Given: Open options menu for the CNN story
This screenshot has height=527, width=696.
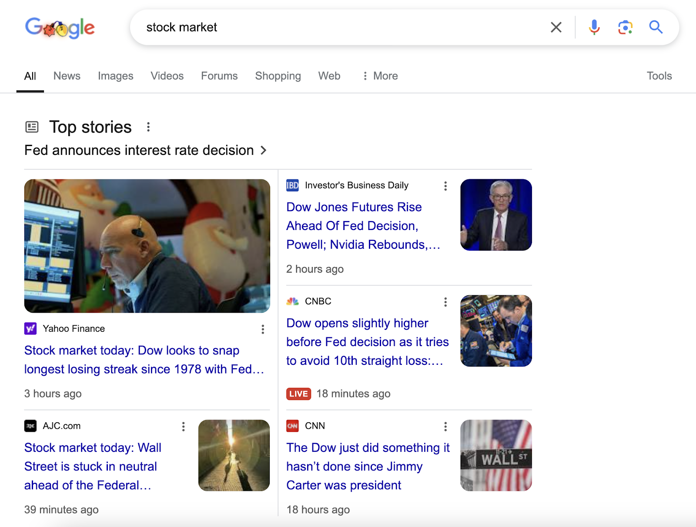Looking at the screenshot, I should [x=445, y=427].
